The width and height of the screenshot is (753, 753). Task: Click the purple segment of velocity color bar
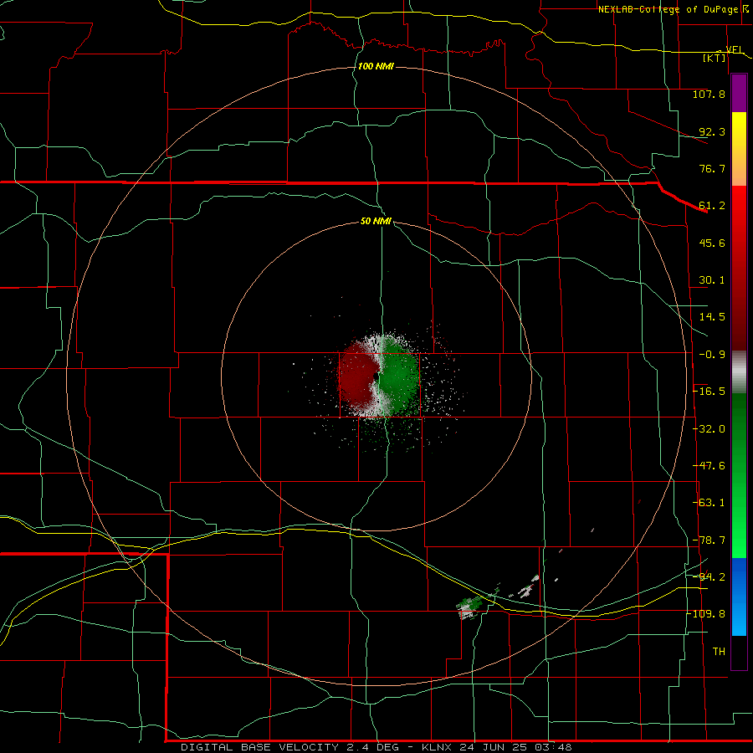tap(739, 93)
